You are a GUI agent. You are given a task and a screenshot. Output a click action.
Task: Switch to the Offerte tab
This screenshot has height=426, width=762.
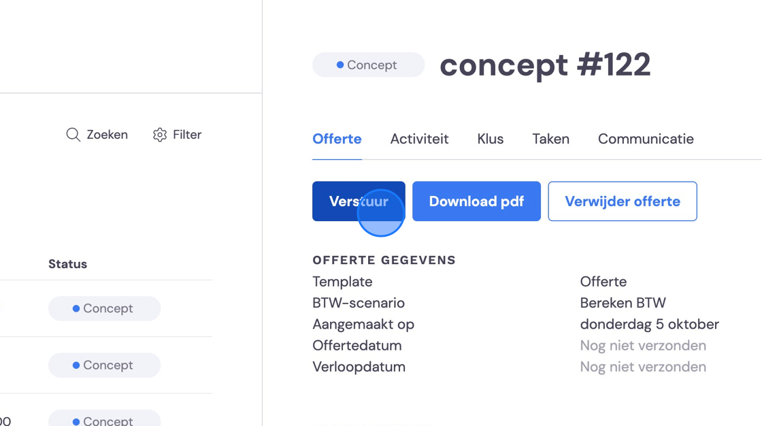tap(337, 139)
